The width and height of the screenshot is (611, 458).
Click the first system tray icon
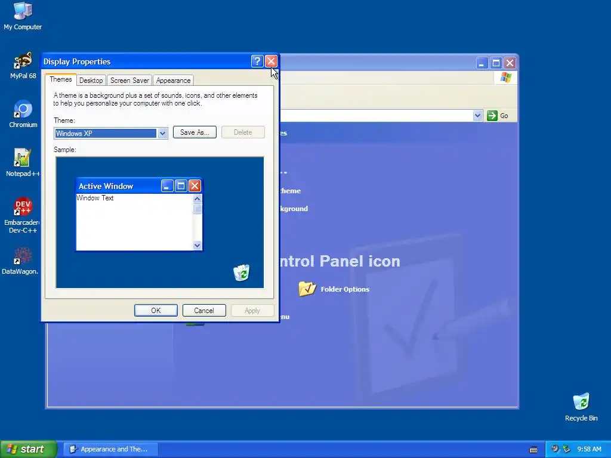[555, 449]
